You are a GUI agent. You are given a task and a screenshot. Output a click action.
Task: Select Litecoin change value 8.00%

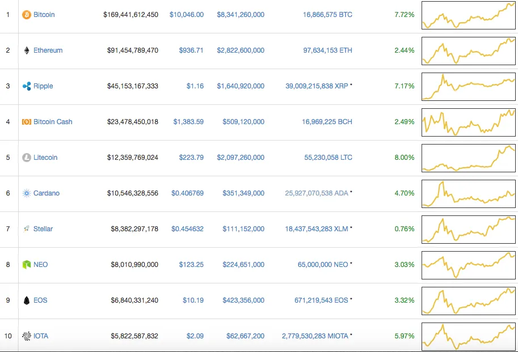click(x=405, y=158)
